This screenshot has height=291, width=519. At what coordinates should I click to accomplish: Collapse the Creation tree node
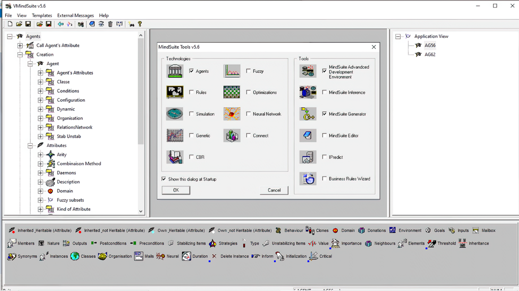click(x=20, y=55)
